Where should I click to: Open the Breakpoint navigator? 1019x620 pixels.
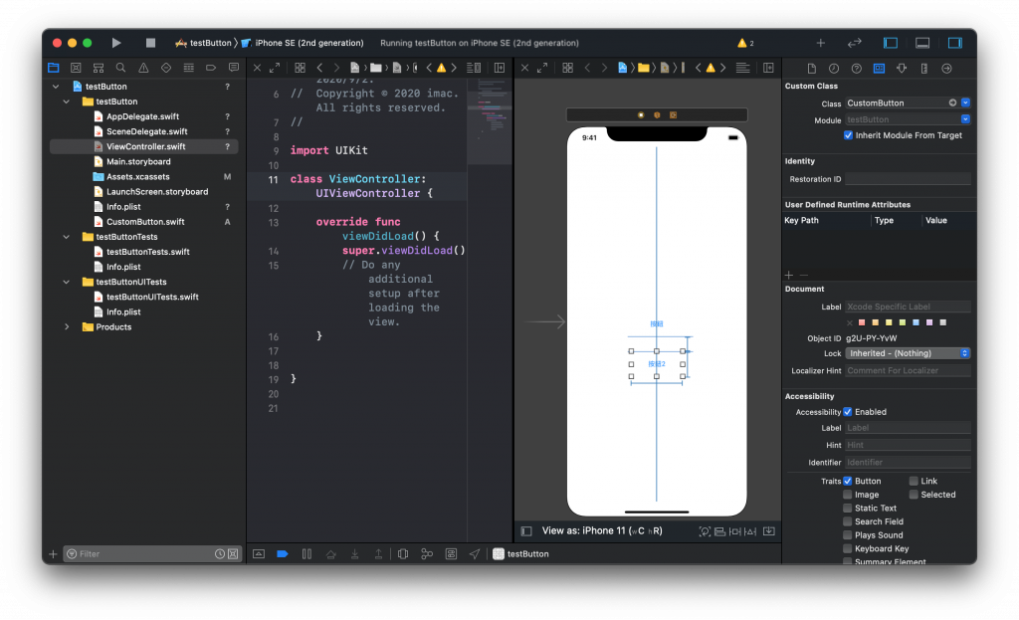coord(211,68)
